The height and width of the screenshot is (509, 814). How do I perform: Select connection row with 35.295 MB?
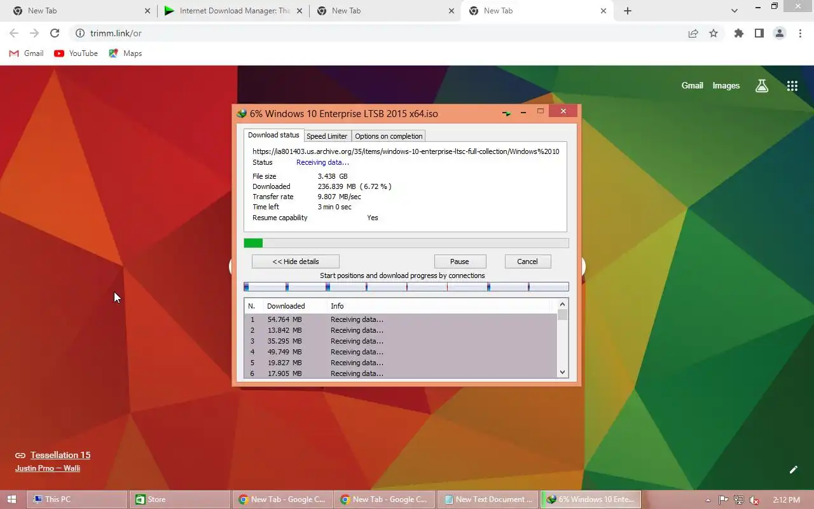[x=401, y=341]
